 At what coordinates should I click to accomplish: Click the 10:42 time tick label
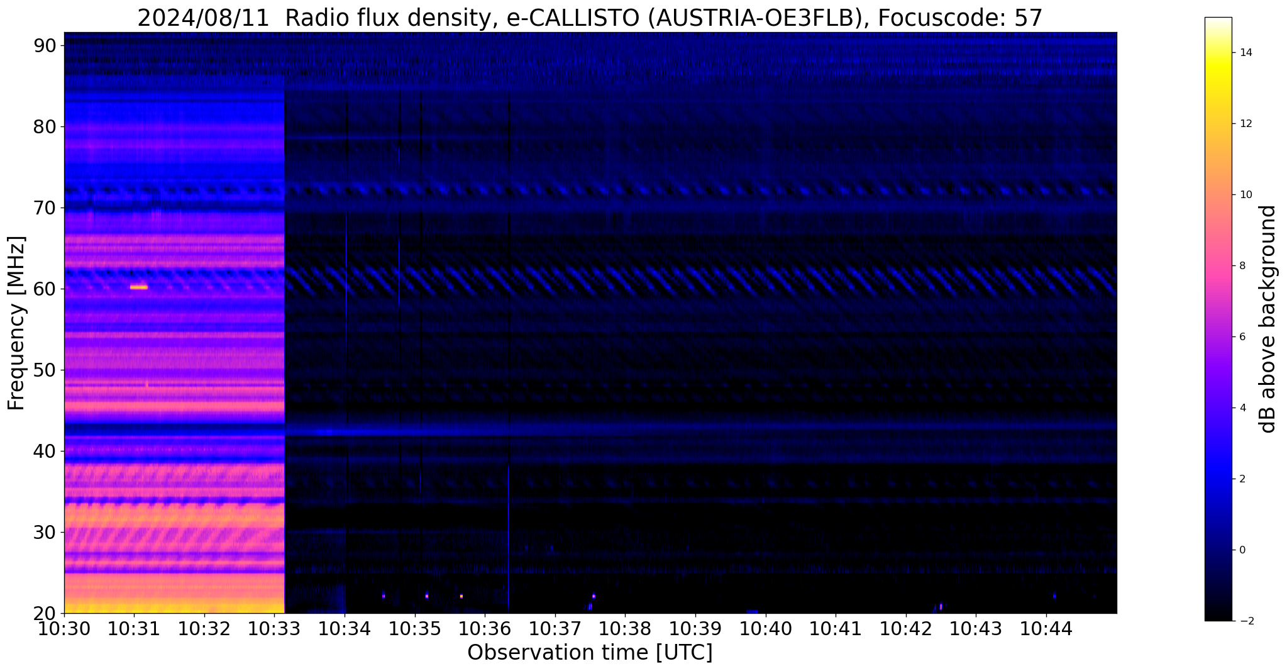(906, 628)
